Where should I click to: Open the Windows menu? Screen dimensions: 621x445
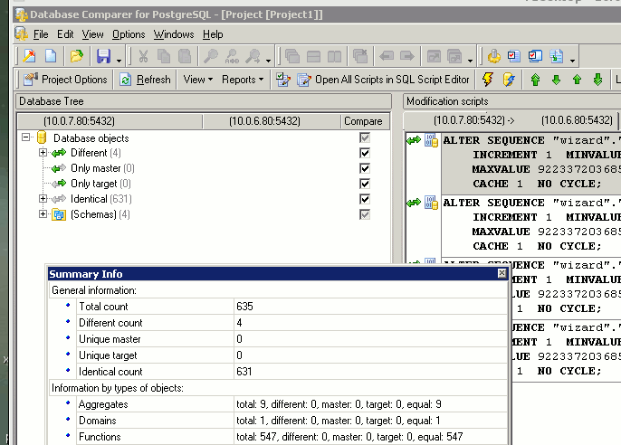tap(174, 34)
